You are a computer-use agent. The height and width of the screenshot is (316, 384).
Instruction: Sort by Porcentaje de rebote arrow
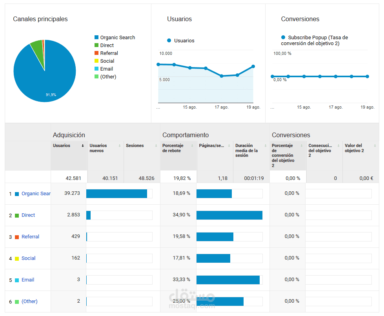click(x=192, y=145)
